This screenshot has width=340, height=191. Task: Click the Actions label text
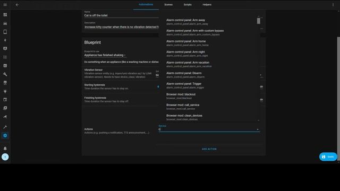[89, 129]
